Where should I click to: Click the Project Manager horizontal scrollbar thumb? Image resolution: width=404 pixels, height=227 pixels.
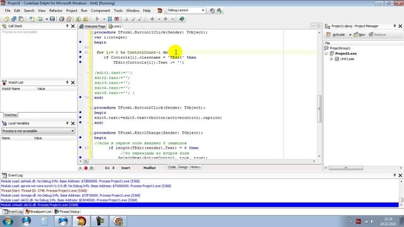pos(346,168)
